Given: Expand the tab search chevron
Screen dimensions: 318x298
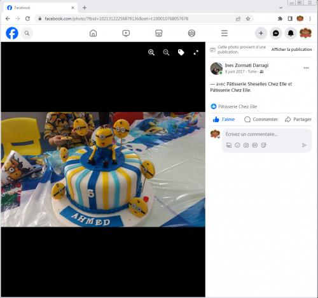Looking at the screenshot, I should click(x=281, y=8).
